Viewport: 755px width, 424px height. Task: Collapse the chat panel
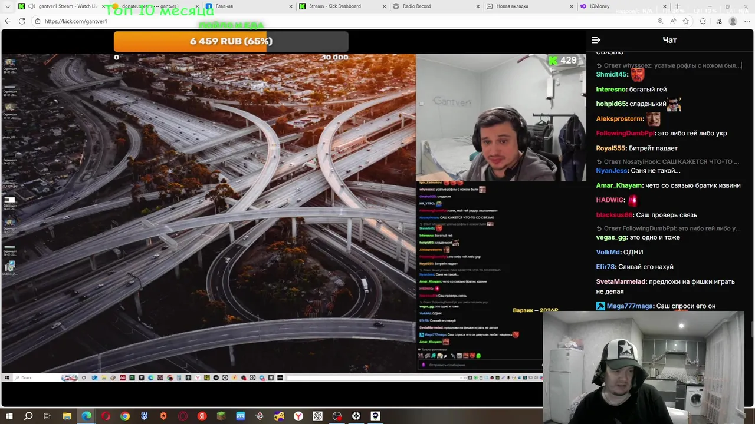(x=596, y=40)
